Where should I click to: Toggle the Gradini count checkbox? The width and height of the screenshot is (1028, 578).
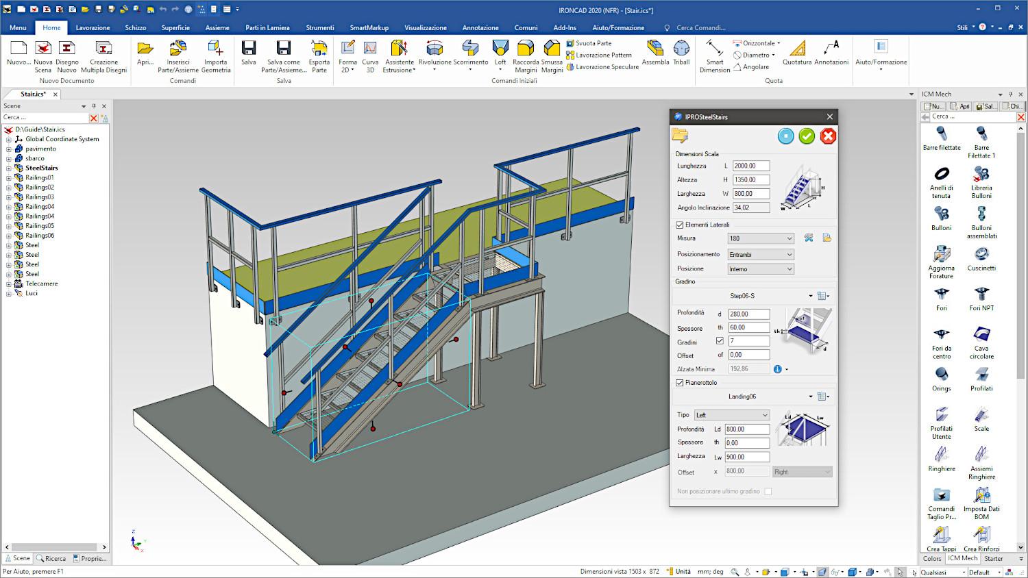pos(720,340)
